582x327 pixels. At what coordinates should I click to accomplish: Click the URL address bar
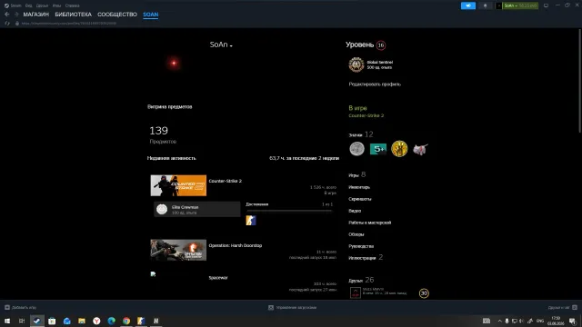[x=69, y=23]
